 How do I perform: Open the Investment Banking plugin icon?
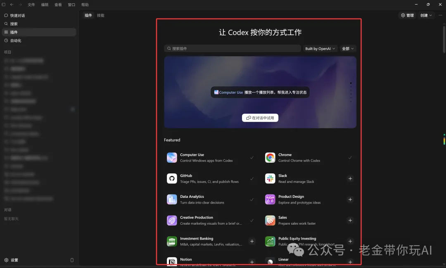172,242
